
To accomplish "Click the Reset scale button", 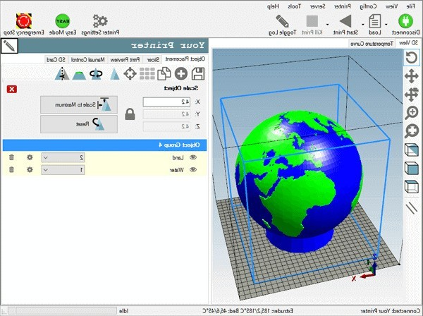I will point(78,123).
